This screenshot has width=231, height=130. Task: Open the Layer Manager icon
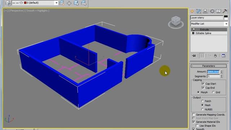tap(8, 3)
